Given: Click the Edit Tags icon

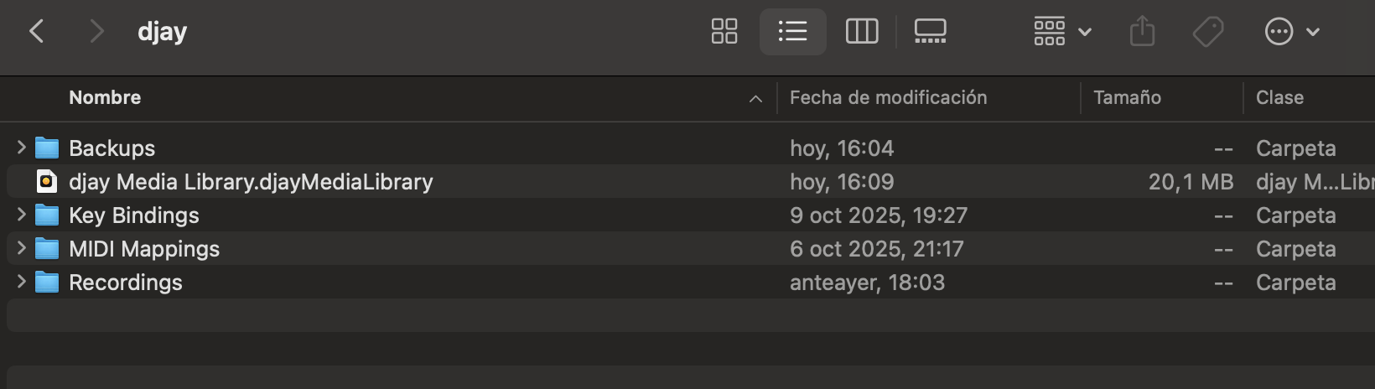Looking at the screenshot, I should coord(1207,32).
